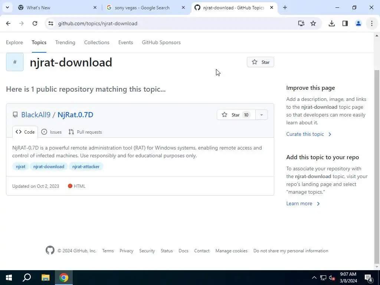This screenshot has height=285, width=380.
Task: Open Windows taskbar search
Action: click(x=27, y=278)
